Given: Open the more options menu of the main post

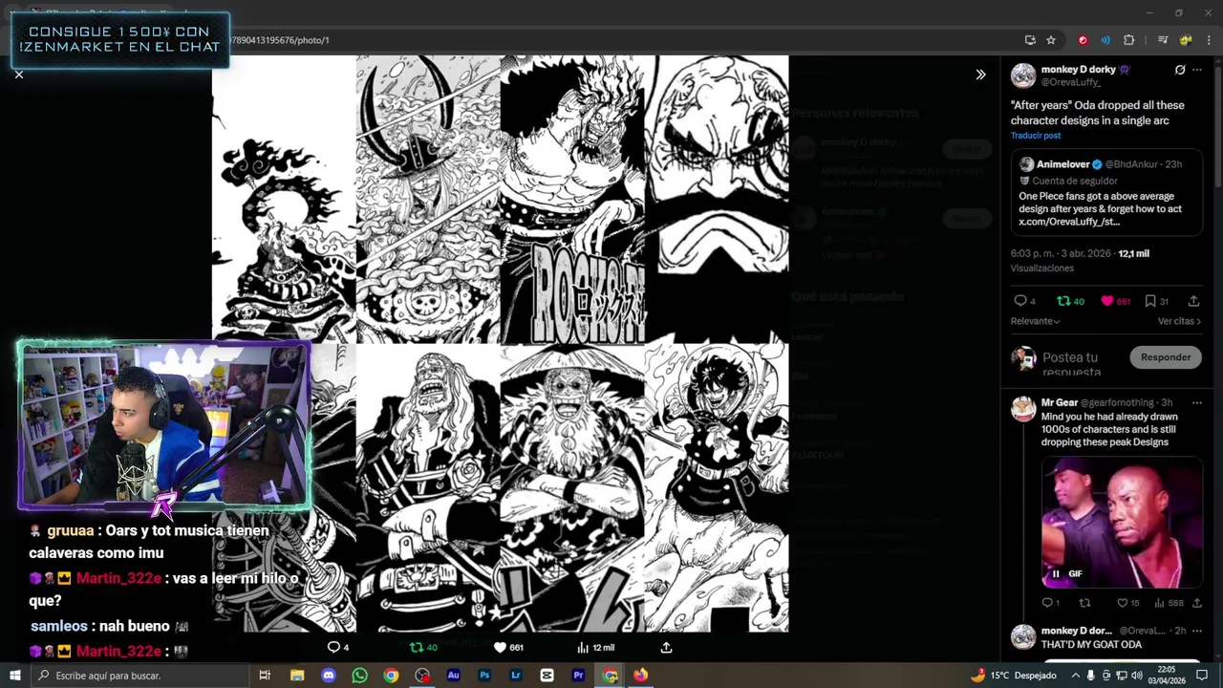Looking at the screenshot, I should coord(1197,70).
